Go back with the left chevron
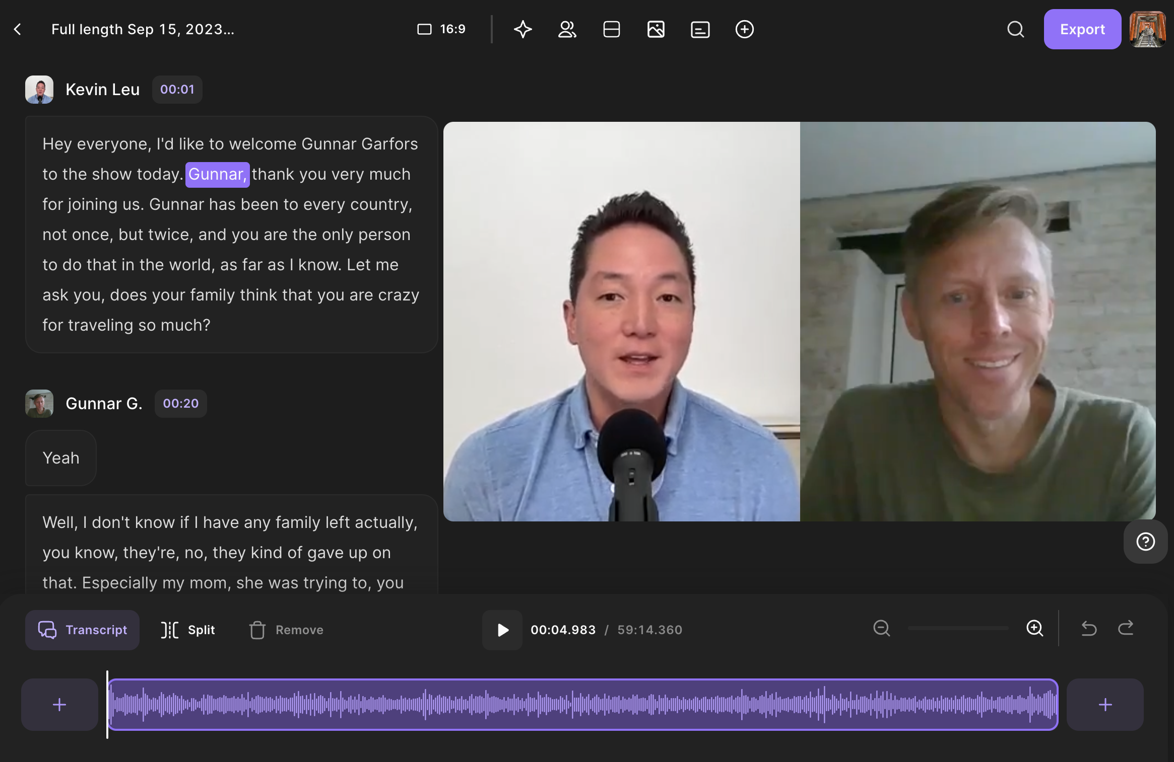This screenshot has height=762, width=1174. [18, 29]
